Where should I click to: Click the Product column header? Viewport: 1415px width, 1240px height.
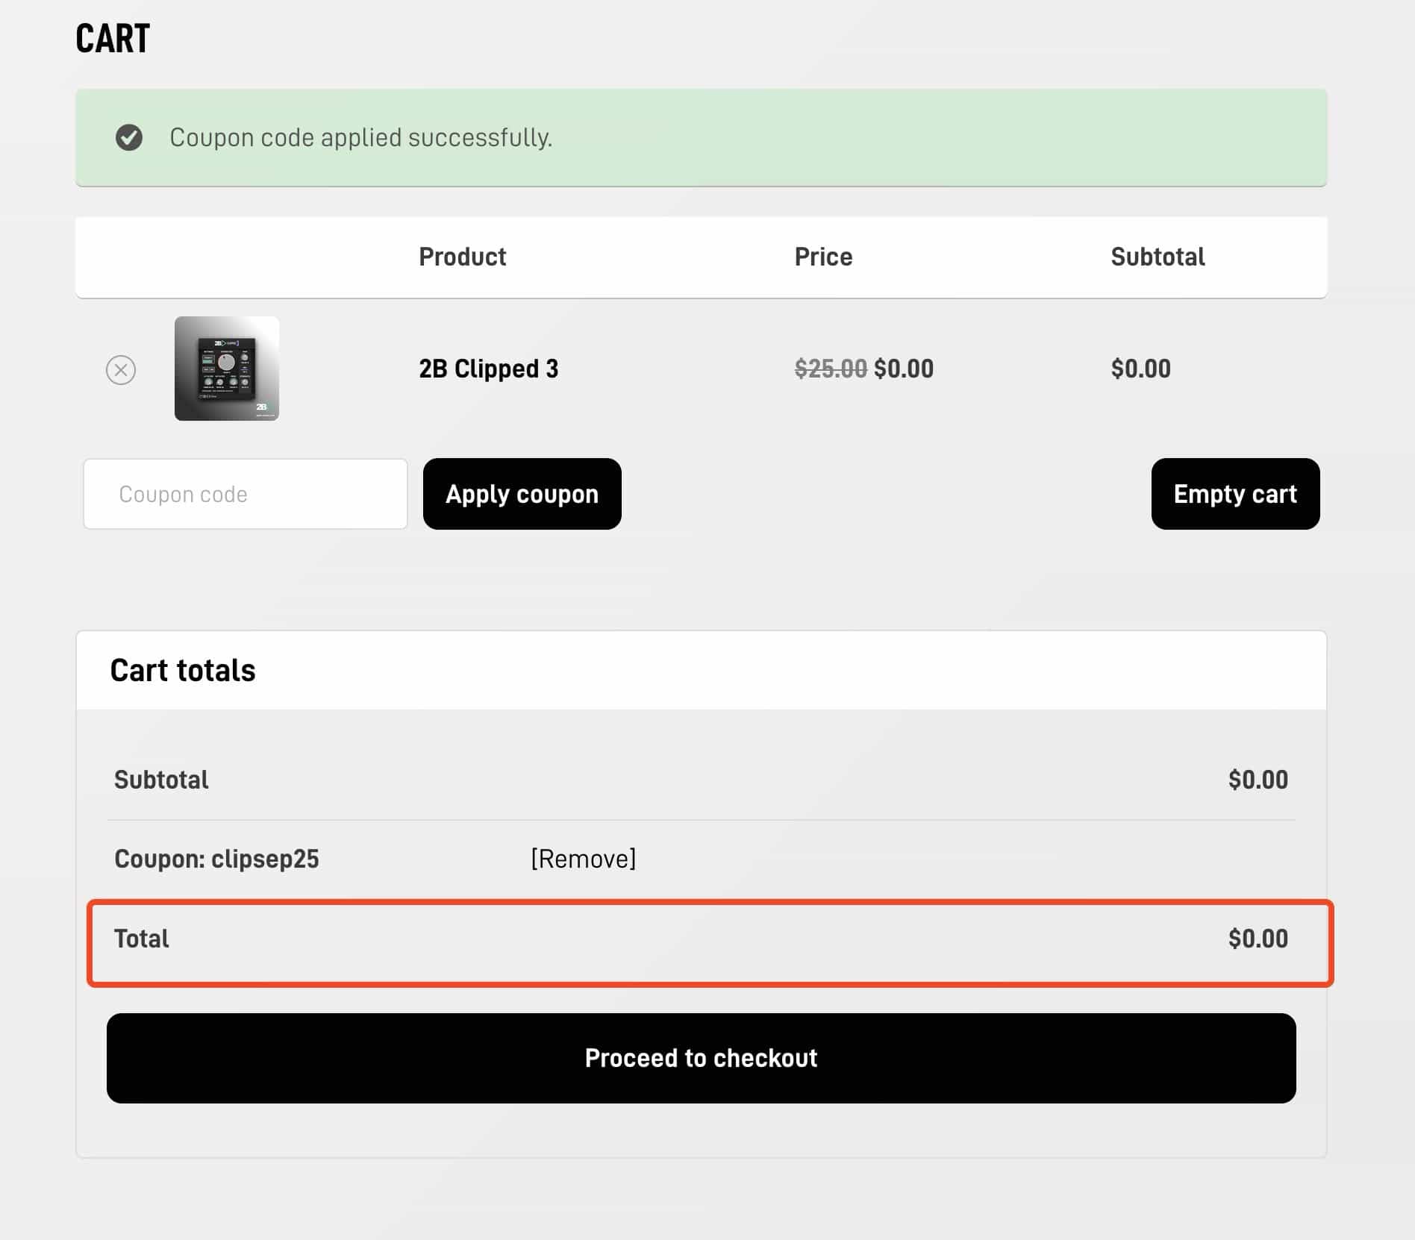point(462,257)
